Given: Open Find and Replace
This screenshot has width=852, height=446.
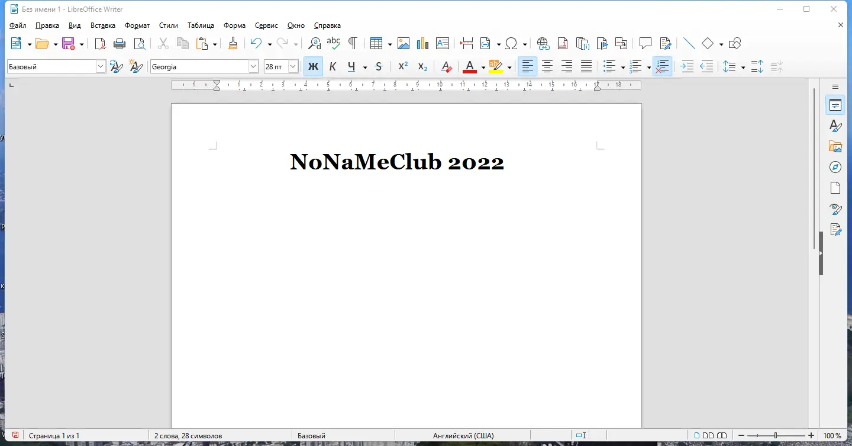Looking at the screenshot, I should [315, 43].
